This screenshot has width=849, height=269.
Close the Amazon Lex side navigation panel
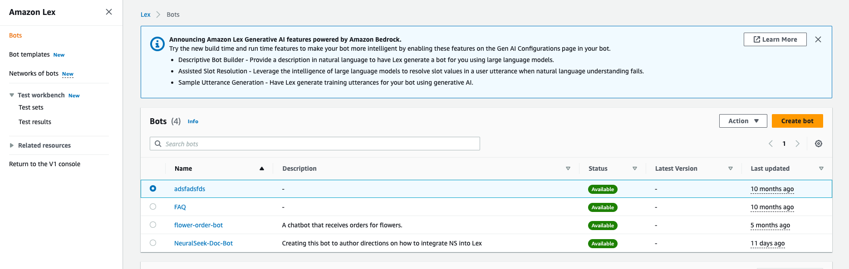point(109,12)
